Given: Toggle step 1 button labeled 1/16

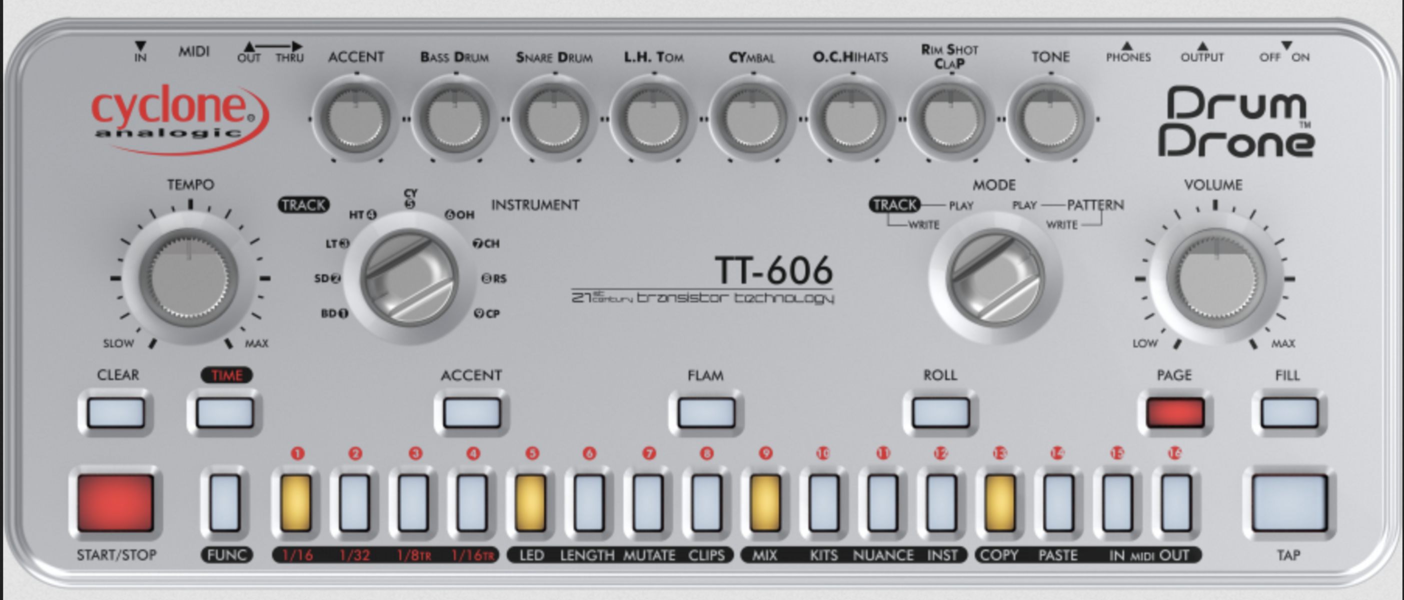Looking at the screenshot, I should [x=296, y=502].
